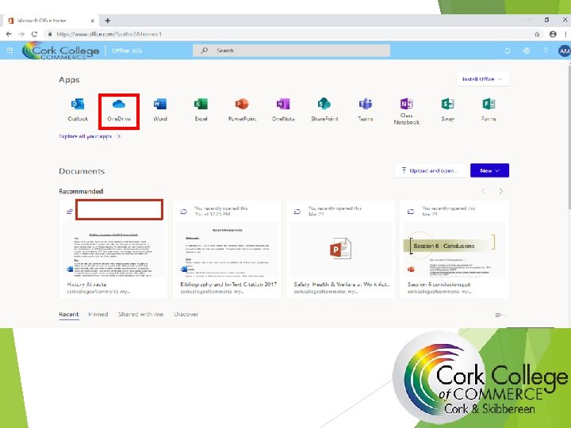Image resolution: width=571 pixels, height=428 pixels.
Task: Bookmark this page with the star
Action: pyautogui.click(x=537, y=34)
